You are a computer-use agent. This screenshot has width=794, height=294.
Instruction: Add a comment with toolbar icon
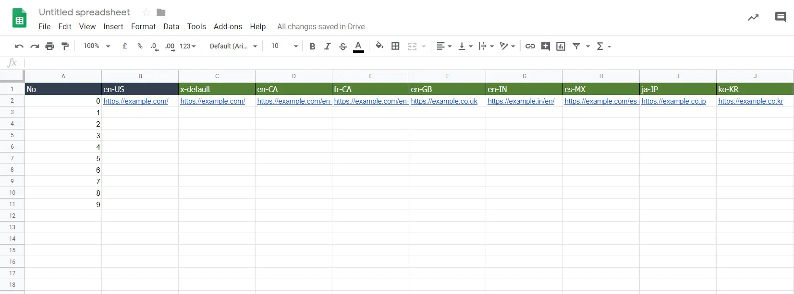(x=546, y=46)
